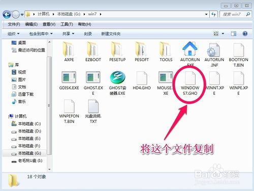The width and height of the screenshot is (254, 191).
Task: Expand the breadcrumb arrow after 计算机
Action: click(x=53, y=14)
